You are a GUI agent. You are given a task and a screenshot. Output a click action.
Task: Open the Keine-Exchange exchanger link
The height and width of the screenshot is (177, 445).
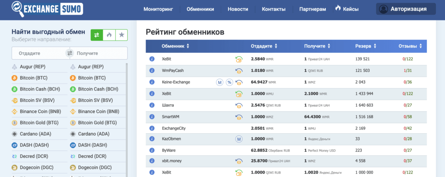point(176,82)
